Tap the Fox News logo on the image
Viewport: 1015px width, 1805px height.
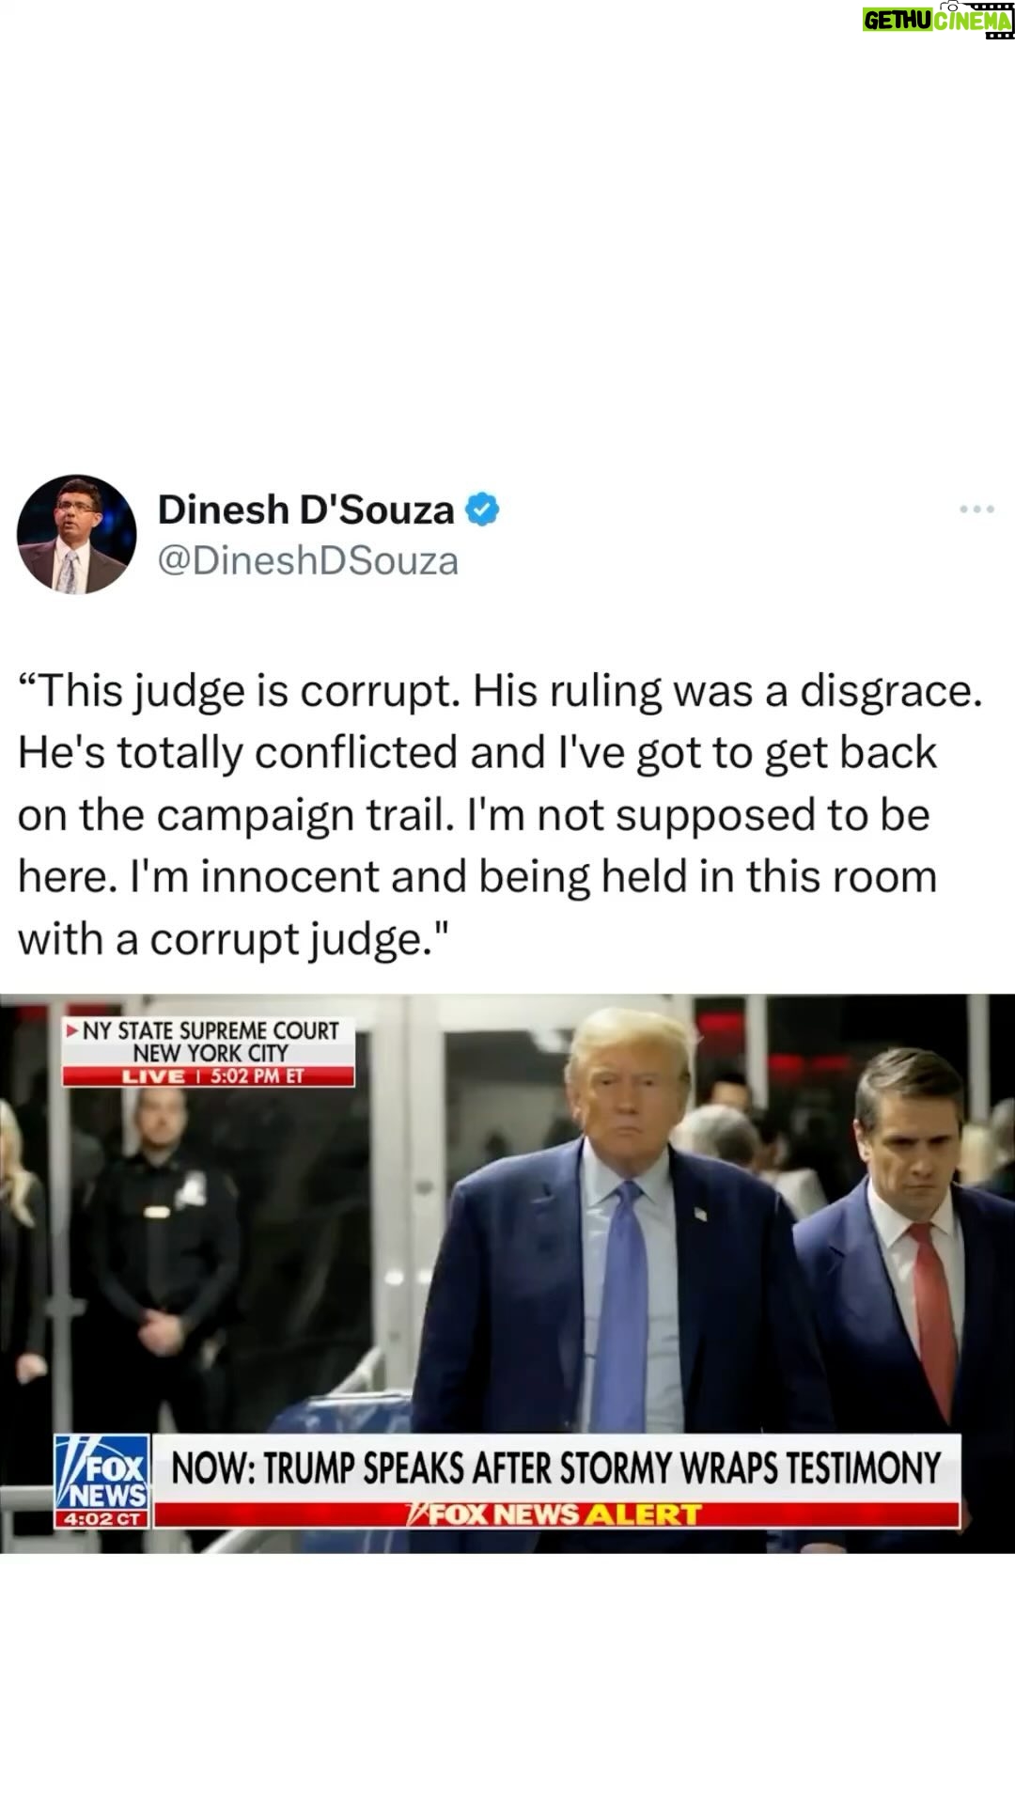101,1472
